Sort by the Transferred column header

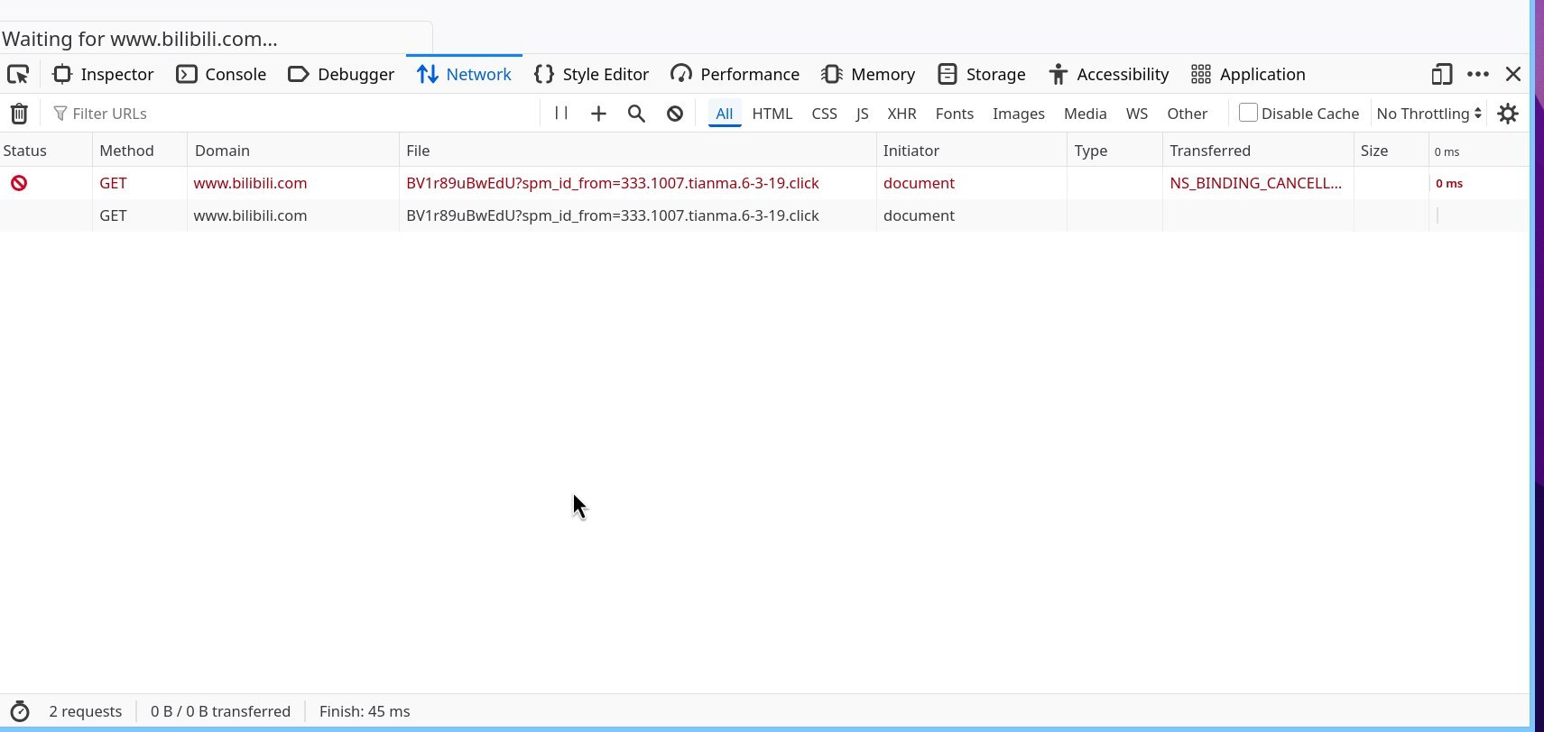(1210, 151)
